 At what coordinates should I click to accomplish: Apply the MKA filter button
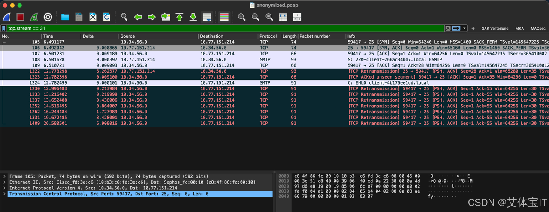[519, 28]
